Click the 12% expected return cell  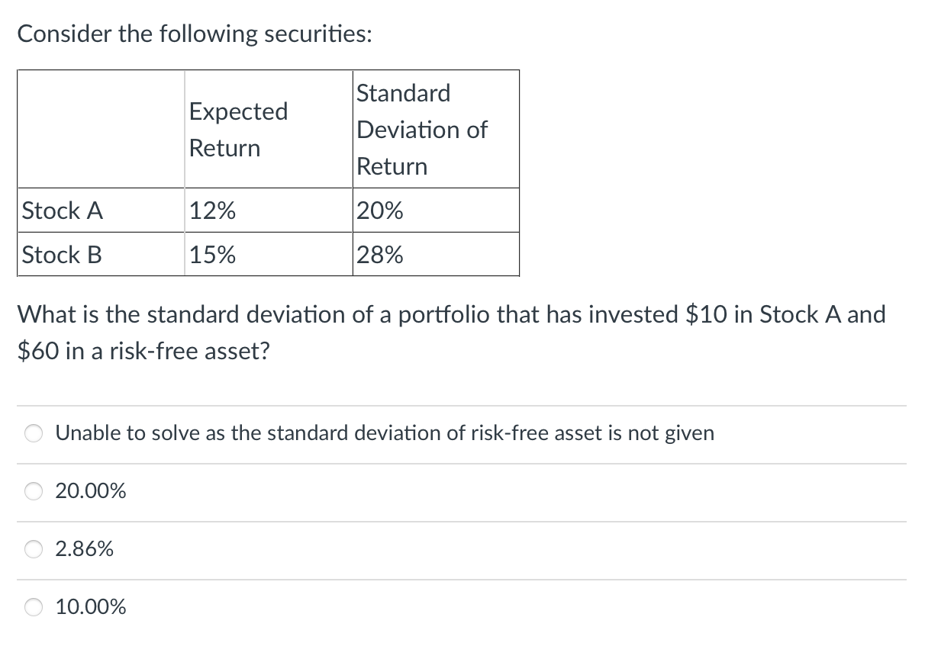268,211
